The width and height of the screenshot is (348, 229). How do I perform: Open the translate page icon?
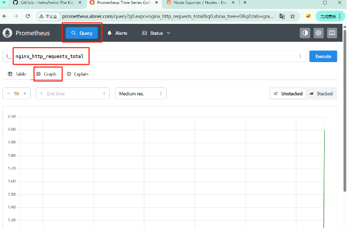[x=282, y=16]
